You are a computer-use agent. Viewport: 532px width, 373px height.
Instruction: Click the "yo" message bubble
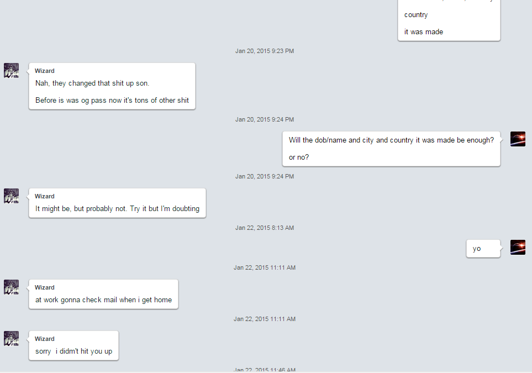(x=483, y=249)
